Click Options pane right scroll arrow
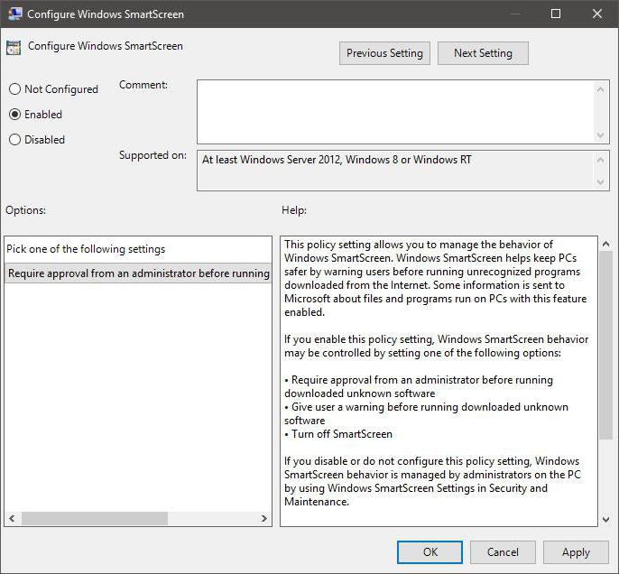 point(264,518)
